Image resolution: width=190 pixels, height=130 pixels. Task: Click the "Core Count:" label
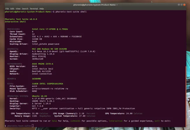click(16, 32)
